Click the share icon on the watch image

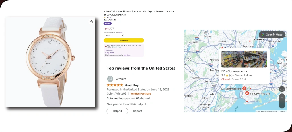[91, 22]
